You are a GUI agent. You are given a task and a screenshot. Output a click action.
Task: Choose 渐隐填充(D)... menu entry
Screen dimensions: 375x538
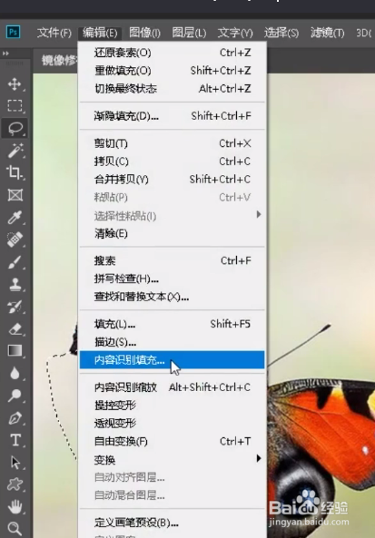(x=173, y=116)
